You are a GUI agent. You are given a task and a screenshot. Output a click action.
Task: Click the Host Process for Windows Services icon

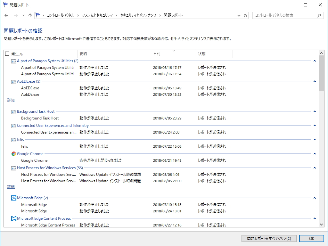(13, 168)
